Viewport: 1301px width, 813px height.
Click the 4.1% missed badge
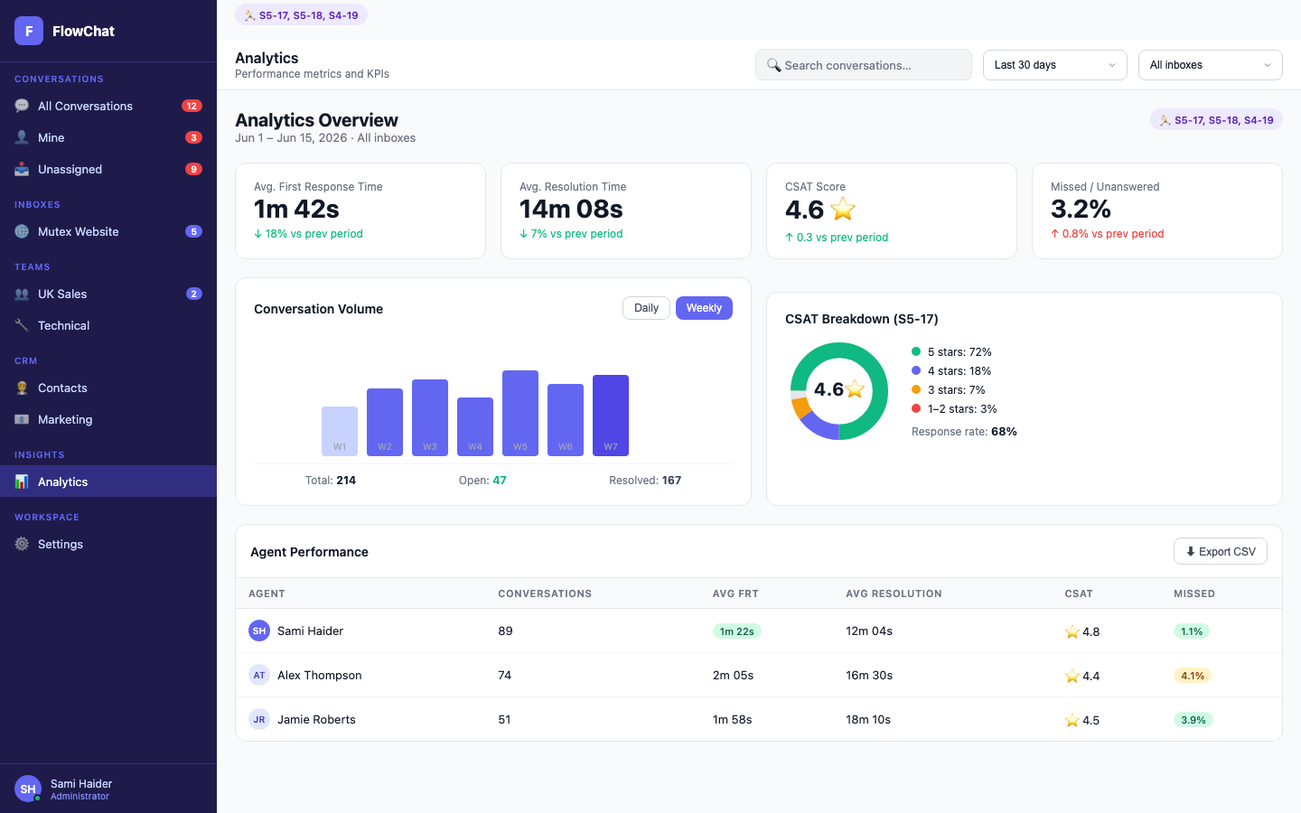1193,676
